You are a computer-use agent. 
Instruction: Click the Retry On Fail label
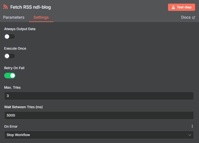pyautogui.click(x=14, y=68)
